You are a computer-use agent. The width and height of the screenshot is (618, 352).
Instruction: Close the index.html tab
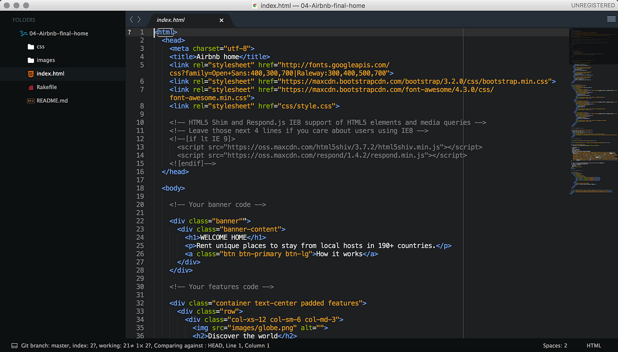[221, 21]
